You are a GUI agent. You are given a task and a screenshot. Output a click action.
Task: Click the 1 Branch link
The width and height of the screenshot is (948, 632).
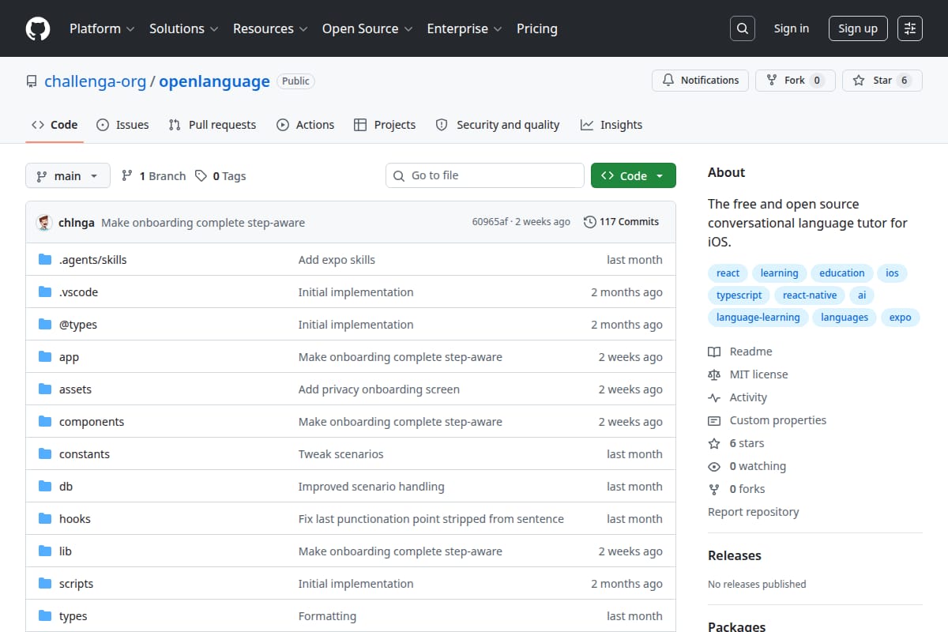[153, 176]
